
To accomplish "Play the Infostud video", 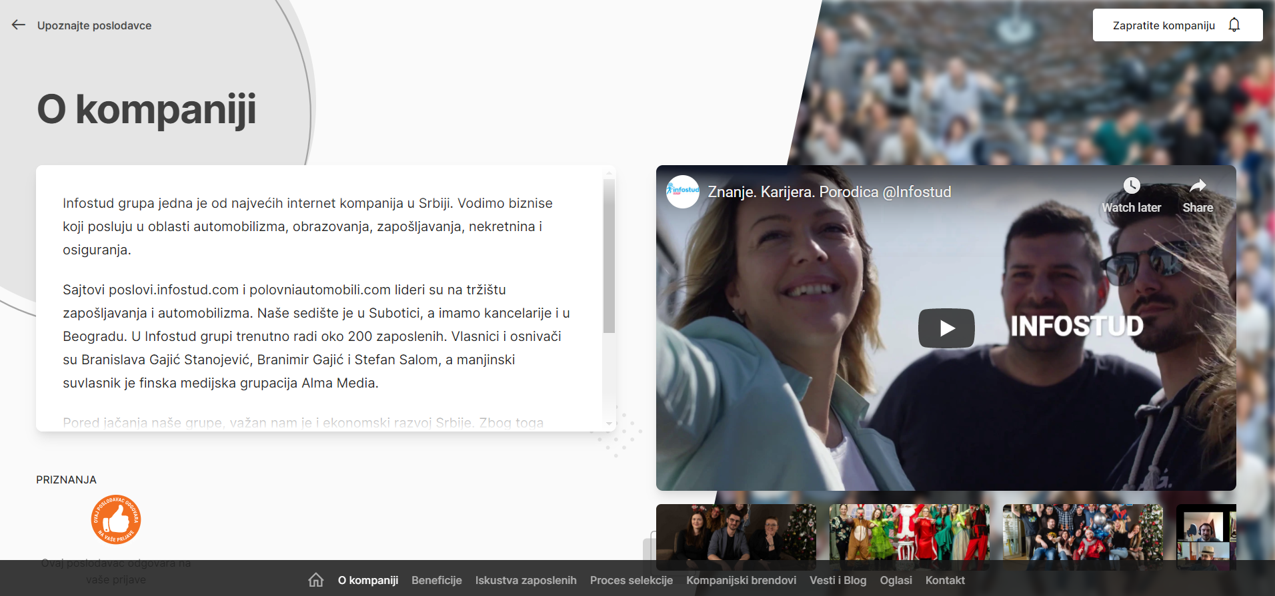I will click(x=946, y=328).
